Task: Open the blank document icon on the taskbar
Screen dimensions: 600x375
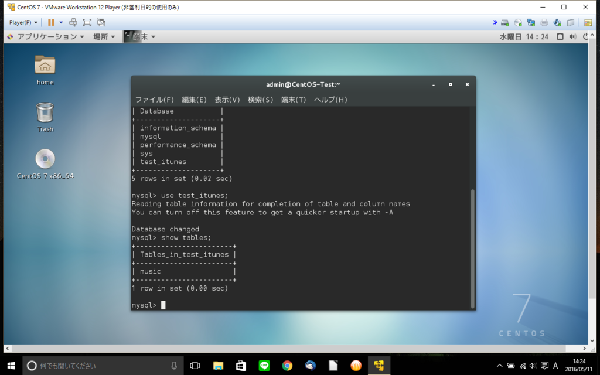Action: (x=333, y=366)
